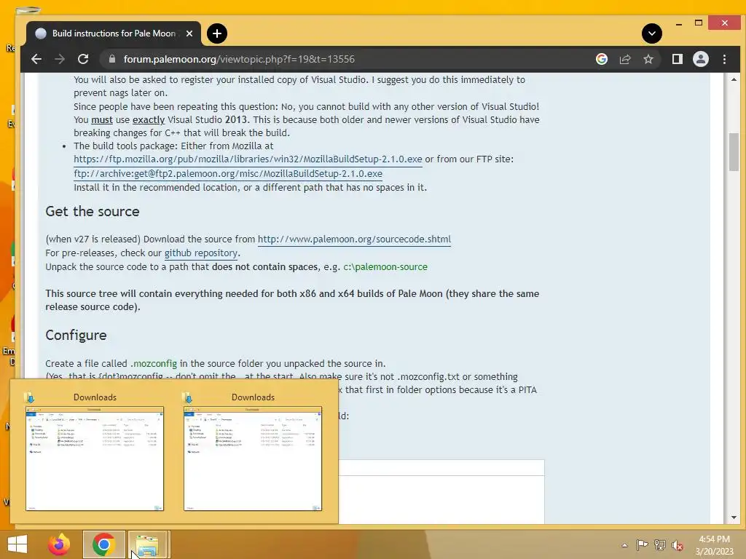Open the palemoon.org sourcecode.shtml link
This screenshot has height=559, width=746.
tap(354, 239)
